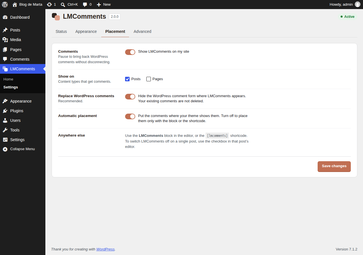Open the LMComments Settings submenu item

[x=11, y=87]
